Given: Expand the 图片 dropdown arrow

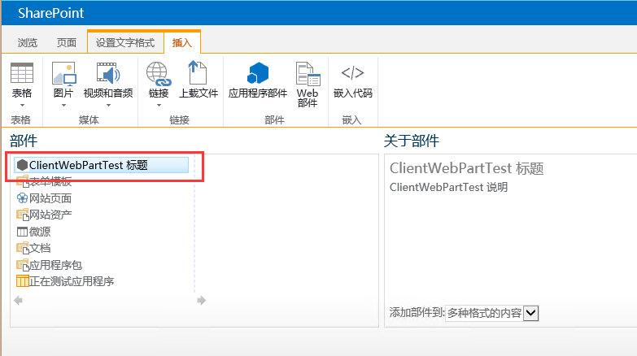Looking at the screenshot, I should click(63, 105).
